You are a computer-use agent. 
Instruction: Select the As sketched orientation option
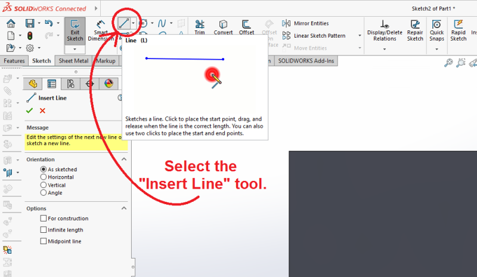(x=44, y=169)
